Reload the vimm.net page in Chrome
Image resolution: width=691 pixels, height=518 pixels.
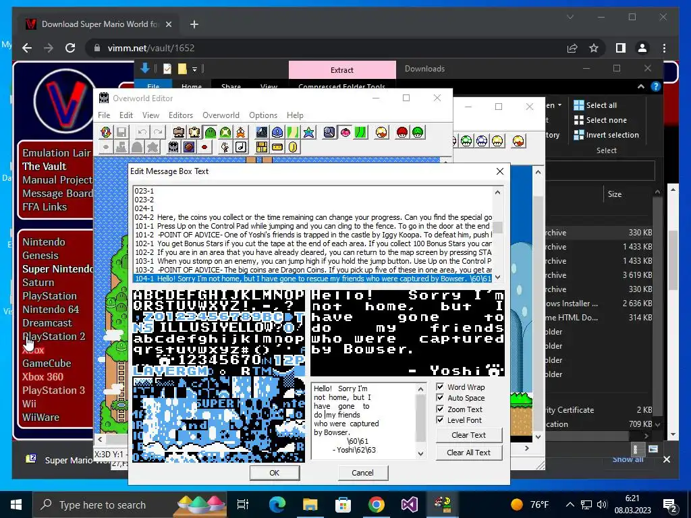click(70, 48)
